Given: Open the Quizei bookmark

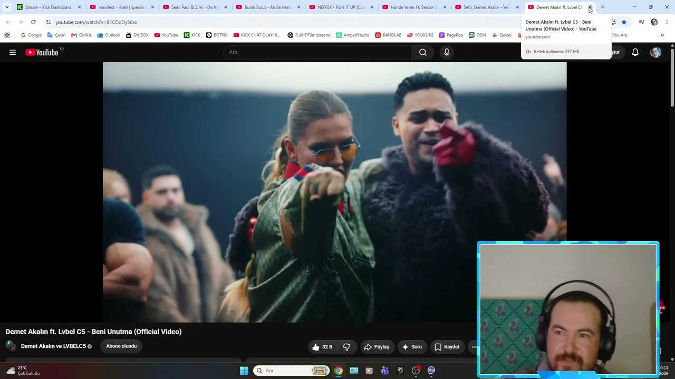Looking at the screenshot, I should (x=501, y=35).
